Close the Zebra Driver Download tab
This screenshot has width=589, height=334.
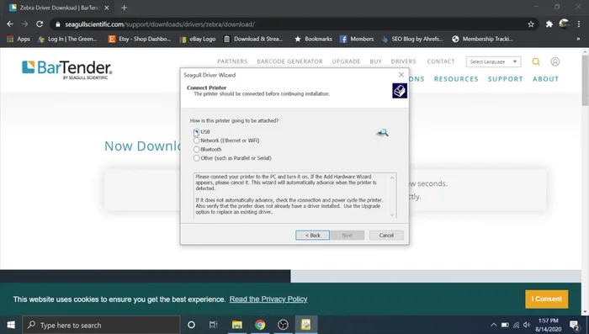point(107,8)
